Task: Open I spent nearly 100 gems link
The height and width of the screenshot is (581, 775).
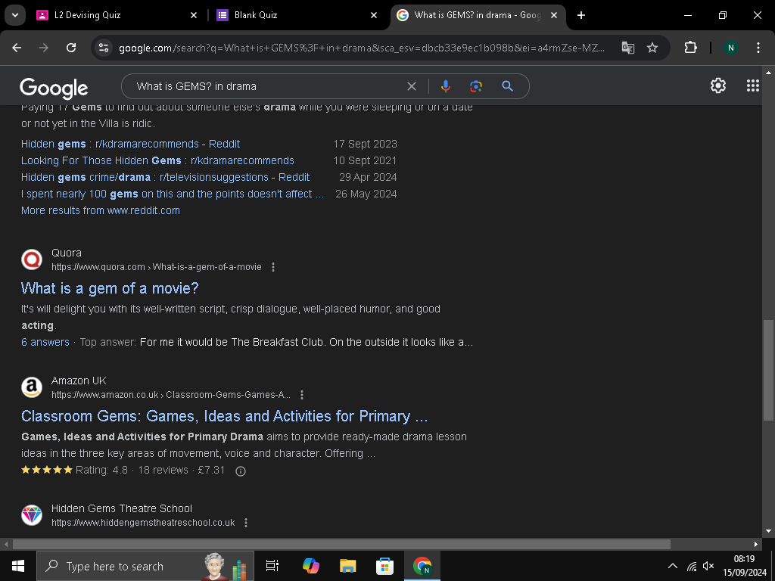Action: (x=173, y=194)
